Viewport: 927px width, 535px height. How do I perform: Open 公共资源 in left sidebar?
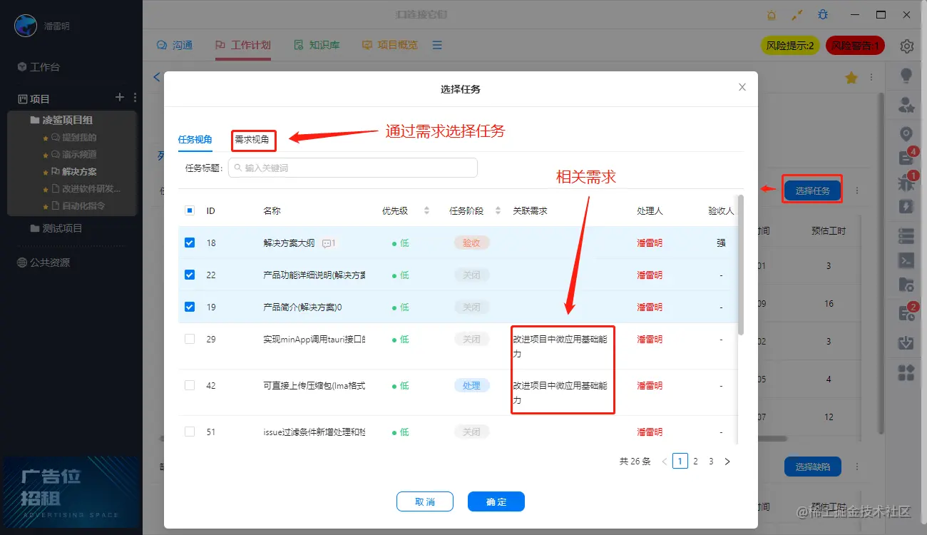tap(43, 263)
